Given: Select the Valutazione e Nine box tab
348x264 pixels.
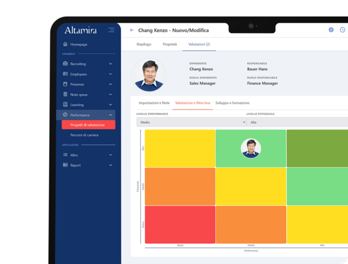Looking at the screenshot, I should coord(192,103).
